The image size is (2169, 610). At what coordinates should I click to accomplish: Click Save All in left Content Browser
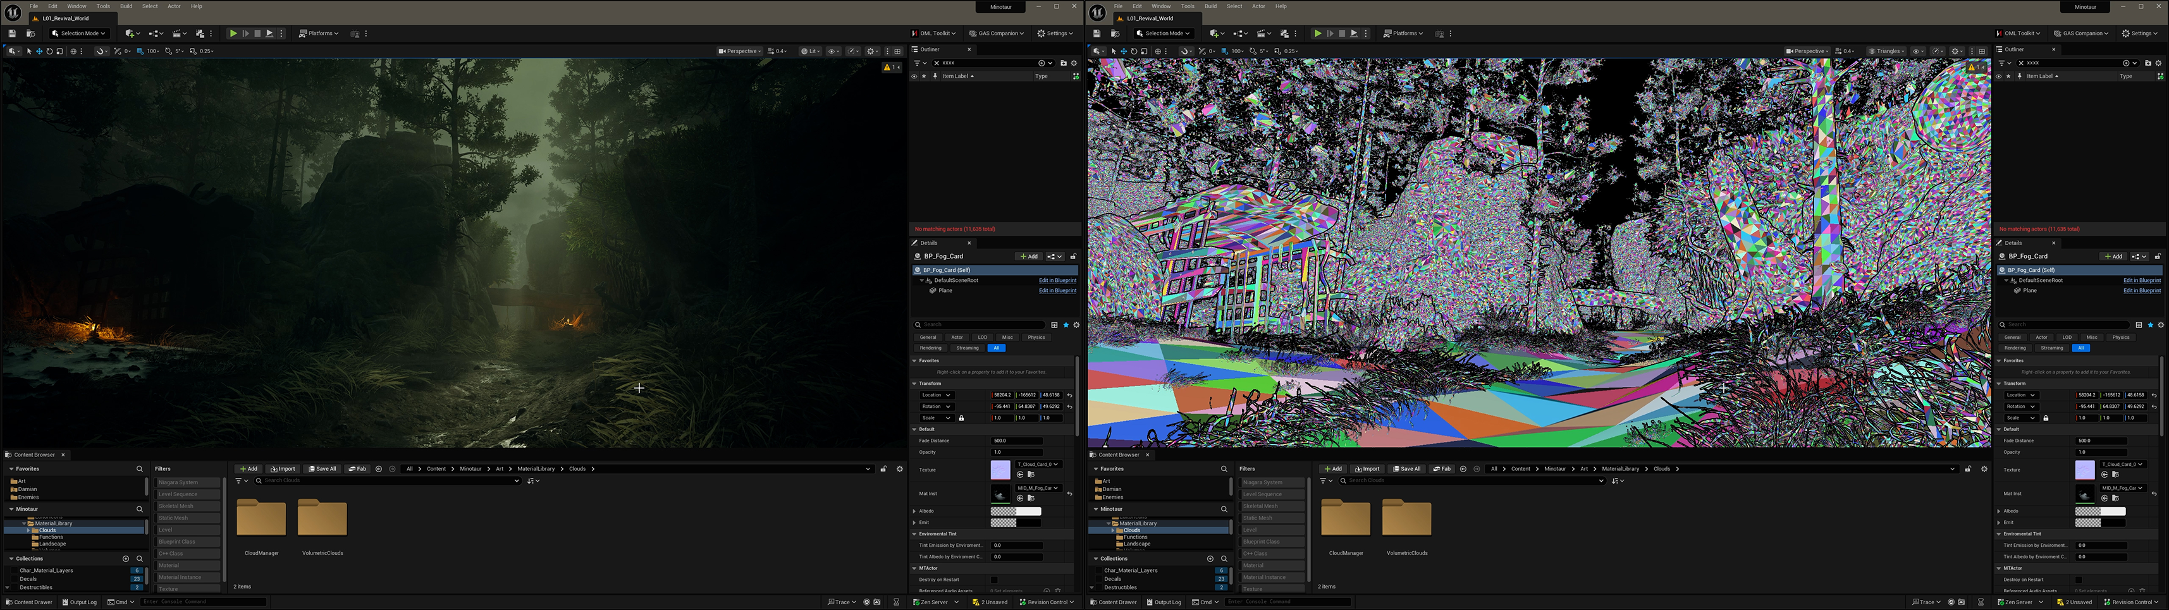[x=322, y=468]
